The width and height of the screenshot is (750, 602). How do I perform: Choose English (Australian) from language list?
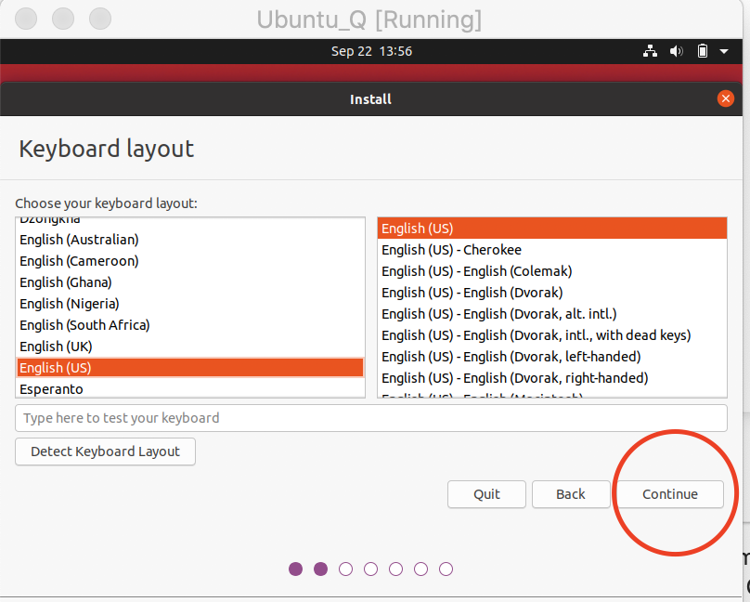click(x=79, y=240)
